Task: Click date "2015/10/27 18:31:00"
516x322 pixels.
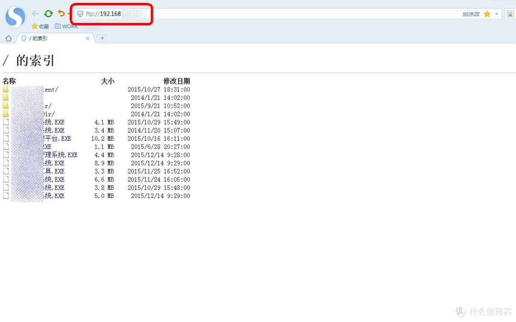Action: [x=159, y=89]
